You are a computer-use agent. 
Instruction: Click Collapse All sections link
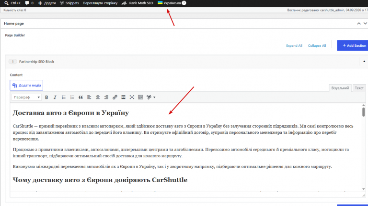(x=317, y=46)
